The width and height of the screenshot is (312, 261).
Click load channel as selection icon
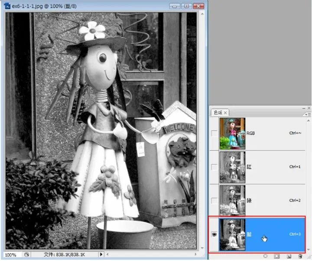(265, 256)
